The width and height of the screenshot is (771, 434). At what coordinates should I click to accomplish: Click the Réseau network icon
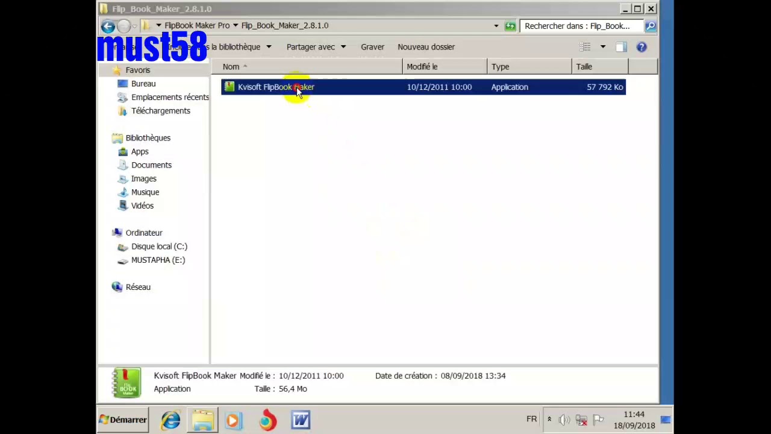coord(117,288)
